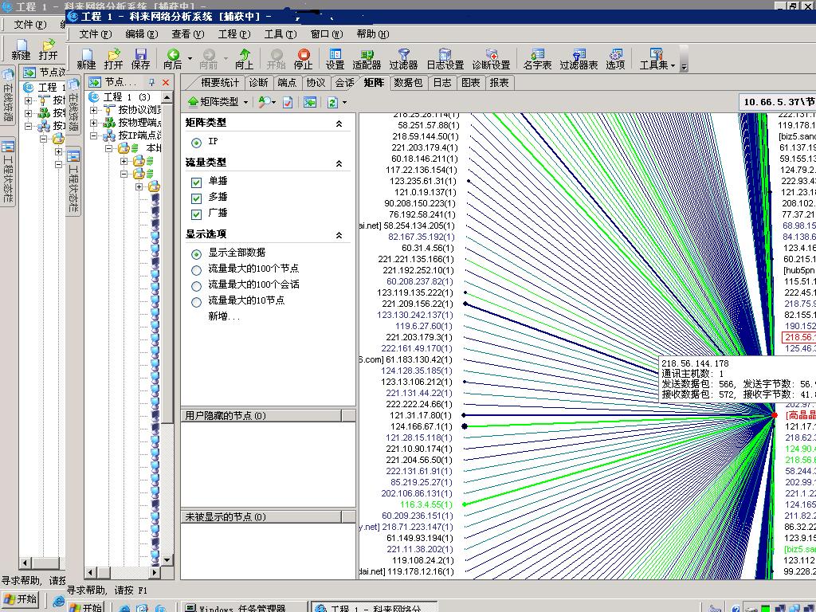816x612 pixels.
Task: Click the 新增... link under display options
Action: [x=224, y=316]
